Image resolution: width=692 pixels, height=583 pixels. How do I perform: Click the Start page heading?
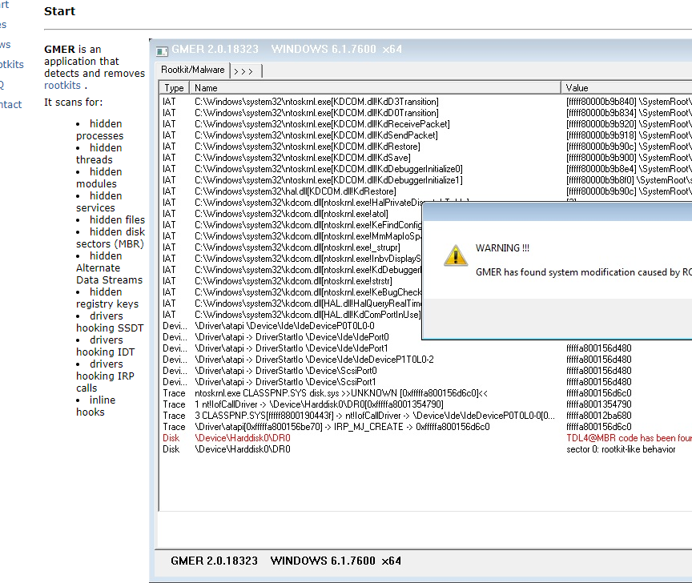point(59,11)
